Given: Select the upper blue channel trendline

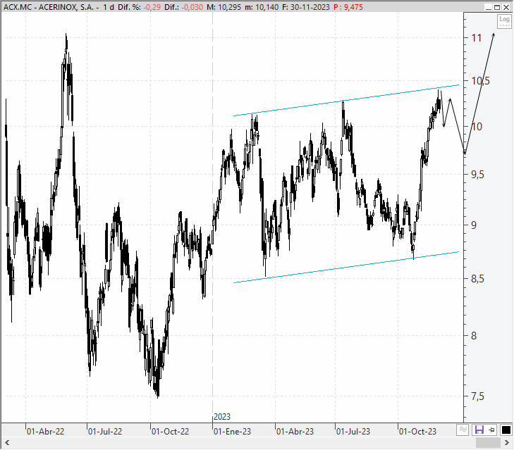Looking at the screenshot, I should pyautogui.click(x=345, y=100).
